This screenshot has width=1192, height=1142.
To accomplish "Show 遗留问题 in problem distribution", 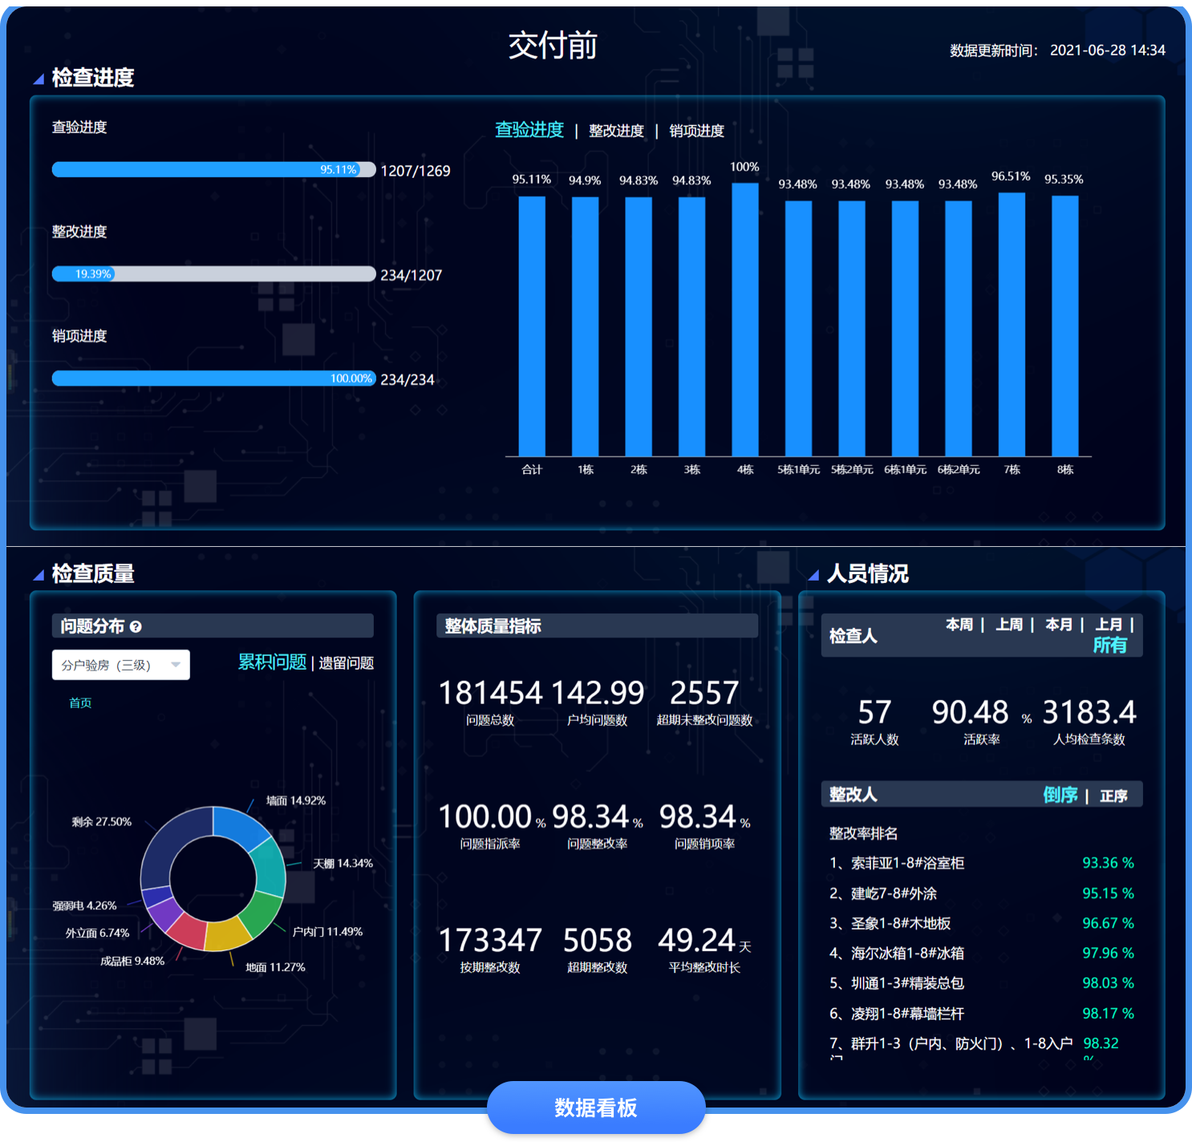I will tap(347, 663).
